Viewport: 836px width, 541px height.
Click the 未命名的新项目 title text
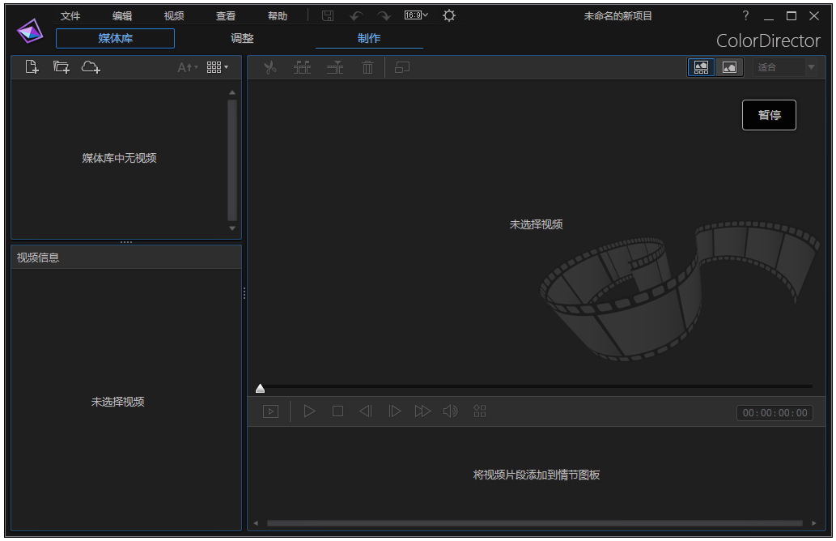point(618,16)
